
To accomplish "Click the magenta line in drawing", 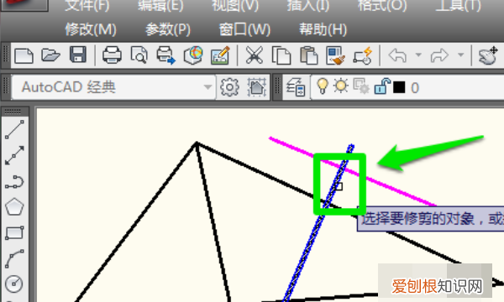I will [398, 190].
